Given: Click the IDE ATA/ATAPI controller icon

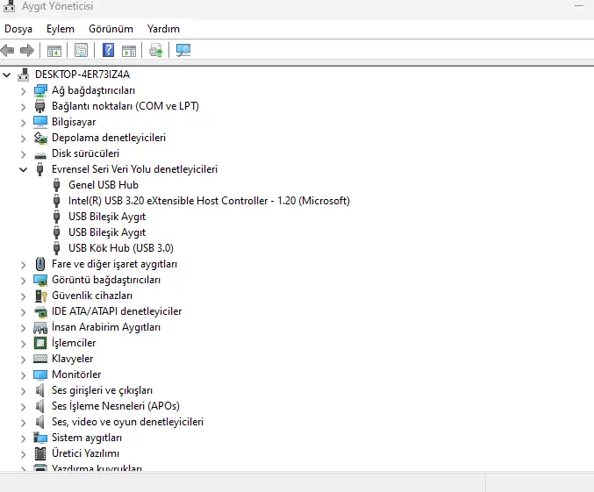Looking at the screenshot, I should (40, 311).
